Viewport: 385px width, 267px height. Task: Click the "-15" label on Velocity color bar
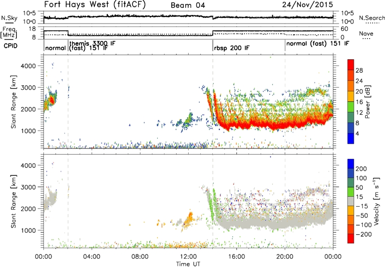362,206
